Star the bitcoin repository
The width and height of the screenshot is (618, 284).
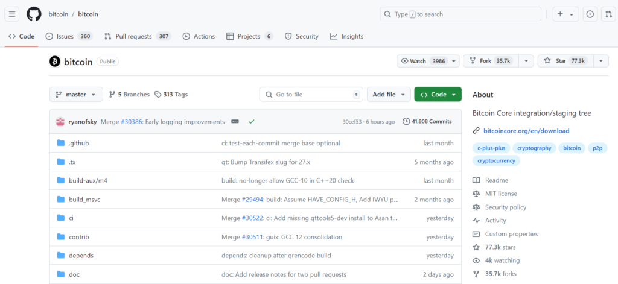[565, 61]
